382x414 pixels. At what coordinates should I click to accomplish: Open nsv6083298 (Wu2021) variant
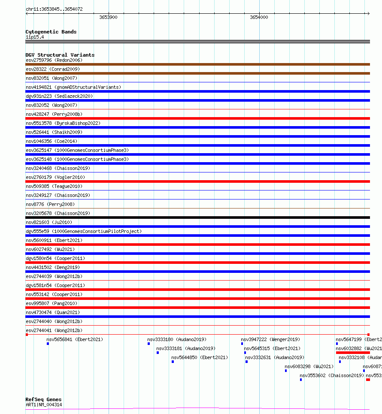coord(309,366)
